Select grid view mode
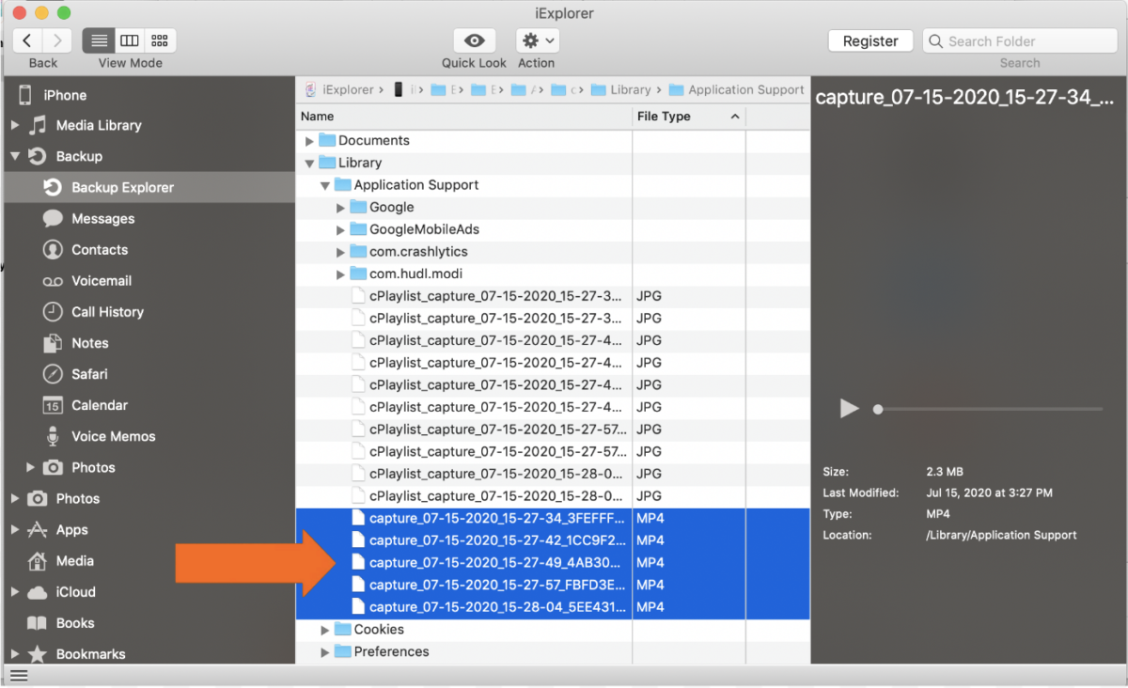Viewport: 1128px width, 688px height. [x=159, y=40]
